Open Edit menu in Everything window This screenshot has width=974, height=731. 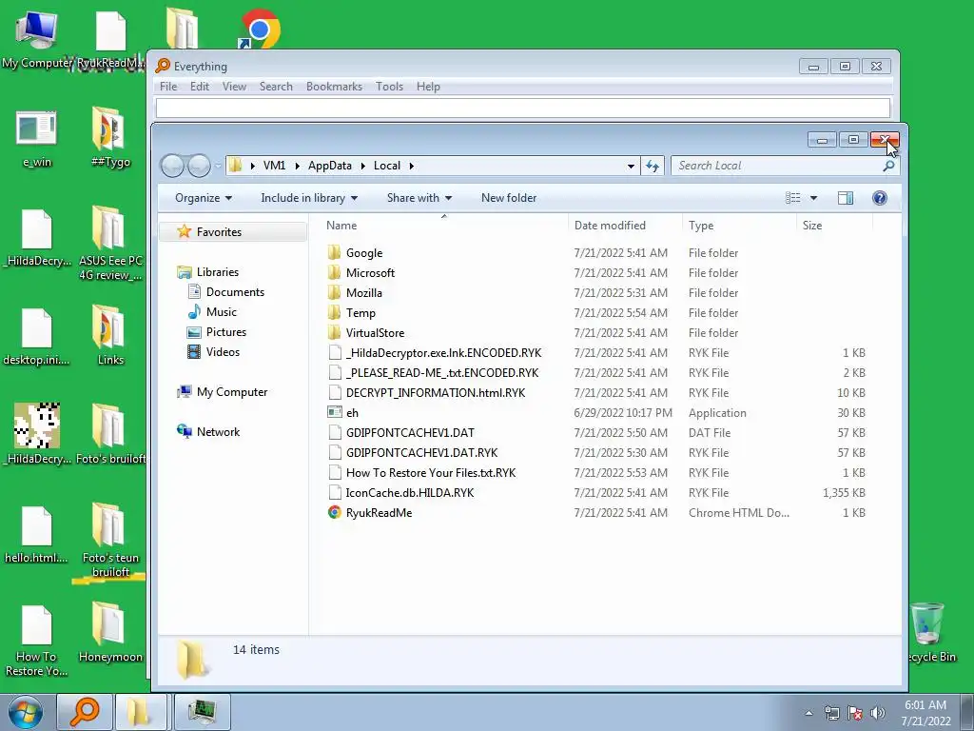(200, 87)
